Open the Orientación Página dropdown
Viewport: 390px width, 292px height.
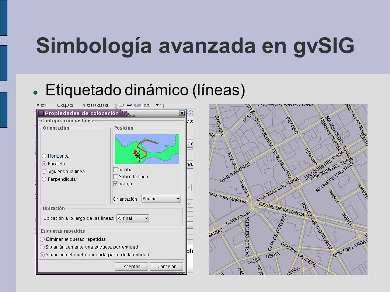(161, 199)
